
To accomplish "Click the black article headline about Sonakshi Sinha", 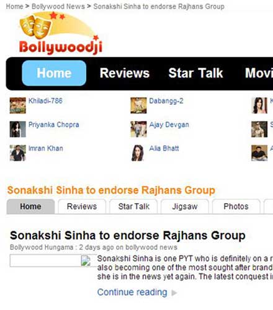I will 128,236.
